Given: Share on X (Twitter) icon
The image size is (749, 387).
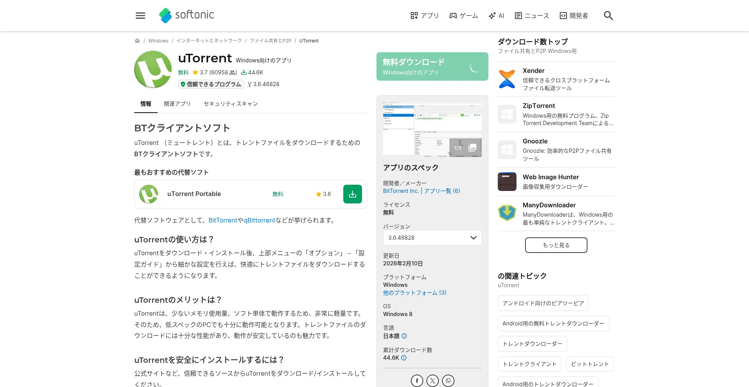Looking at the screenshot, I should [433, 381].
